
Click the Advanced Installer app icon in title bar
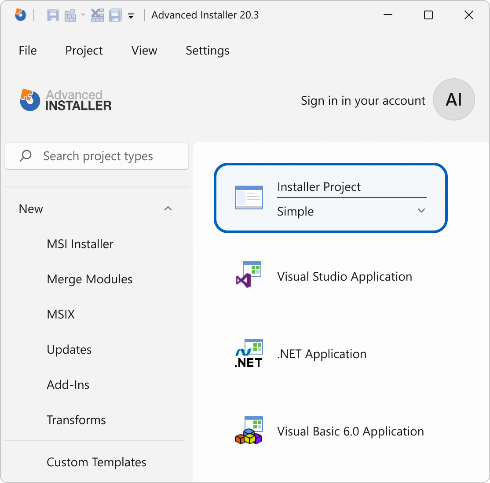(x=21, y=15)
